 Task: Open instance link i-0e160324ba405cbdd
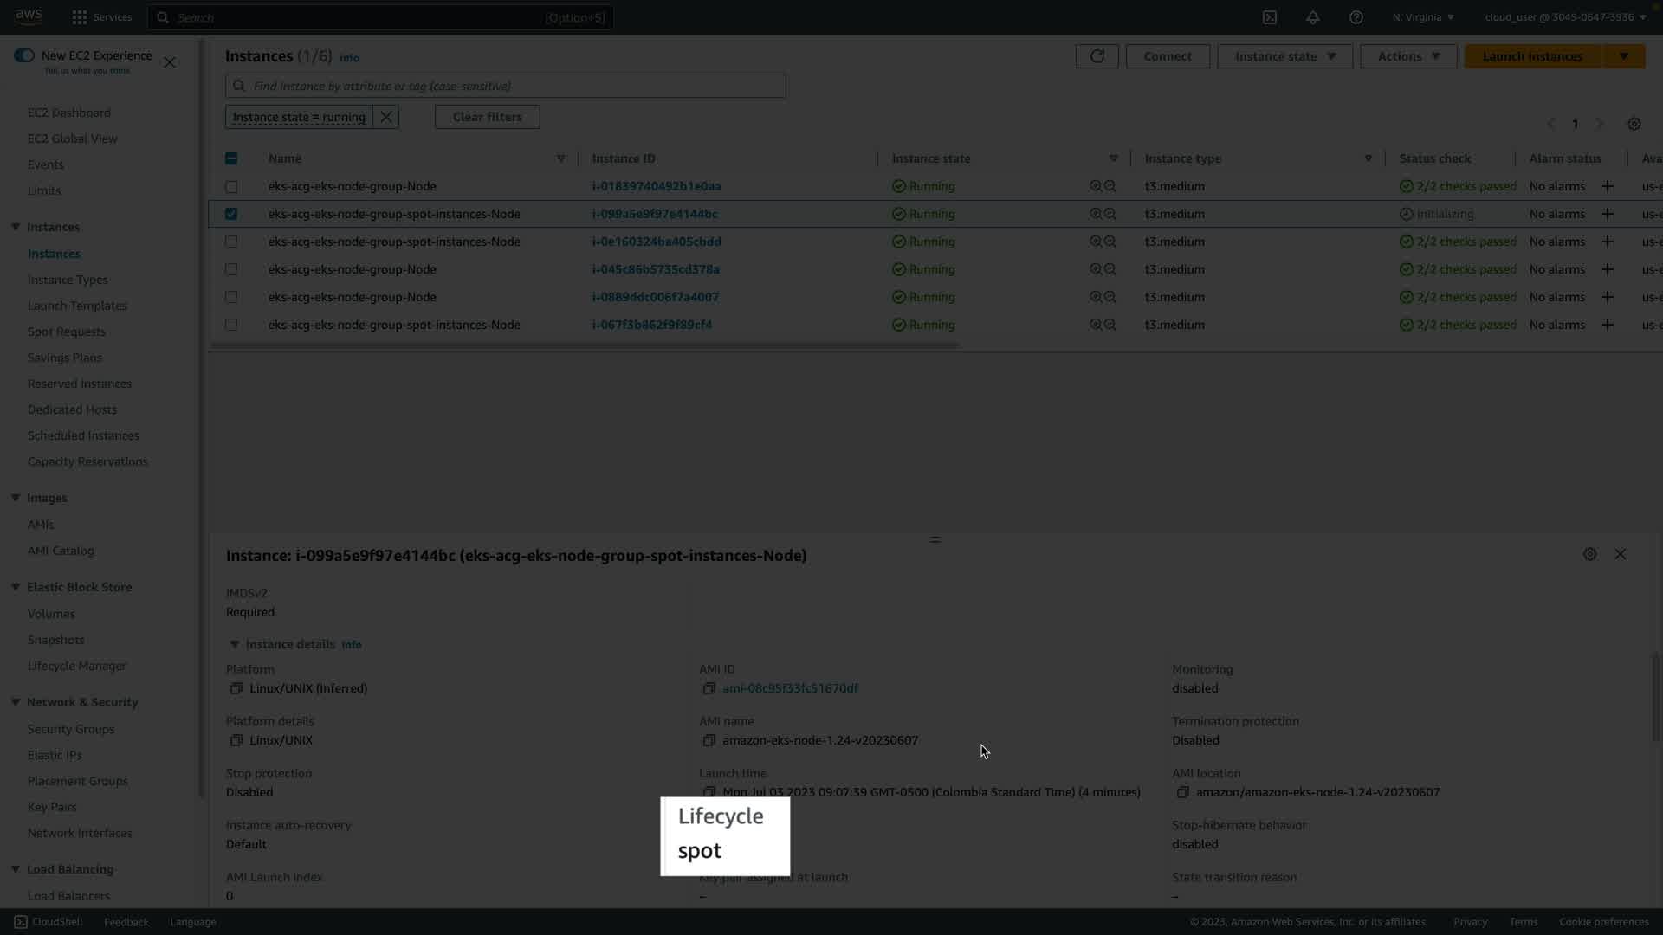(x=656, y=242)
